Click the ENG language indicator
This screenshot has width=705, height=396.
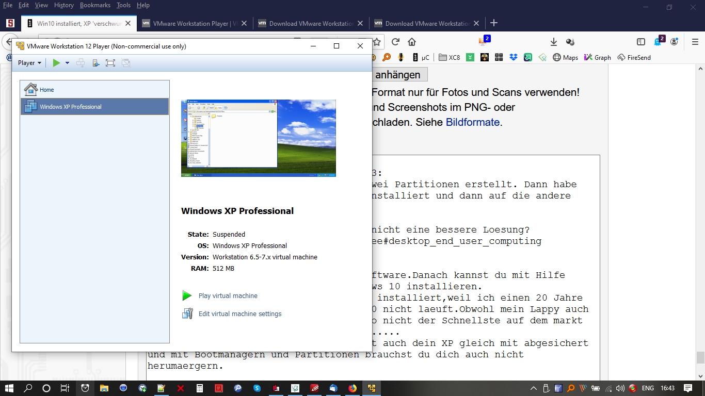(x=648, y=388)
